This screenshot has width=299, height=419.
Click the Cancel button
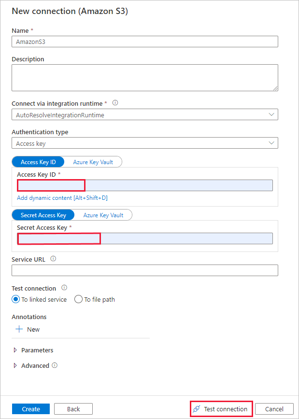[x=274, y=408]
